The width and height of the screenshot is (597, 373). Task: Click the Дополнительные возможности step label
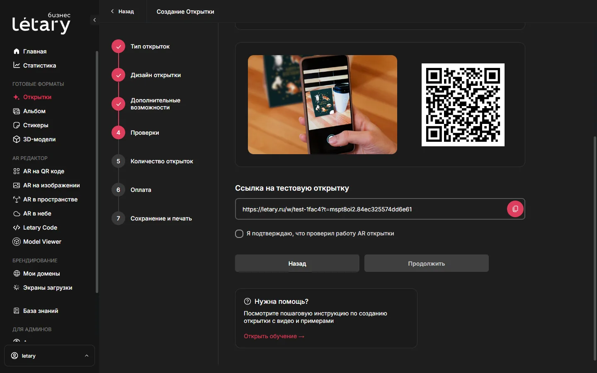(x=155, y=104)
